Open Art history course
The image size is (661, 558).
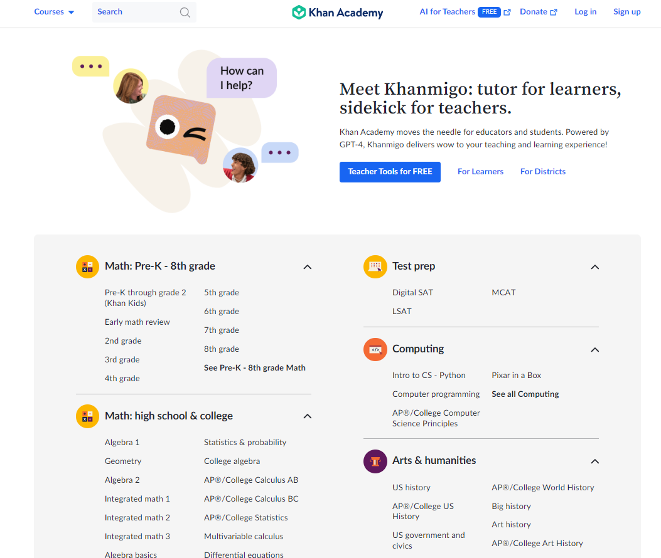512,525
